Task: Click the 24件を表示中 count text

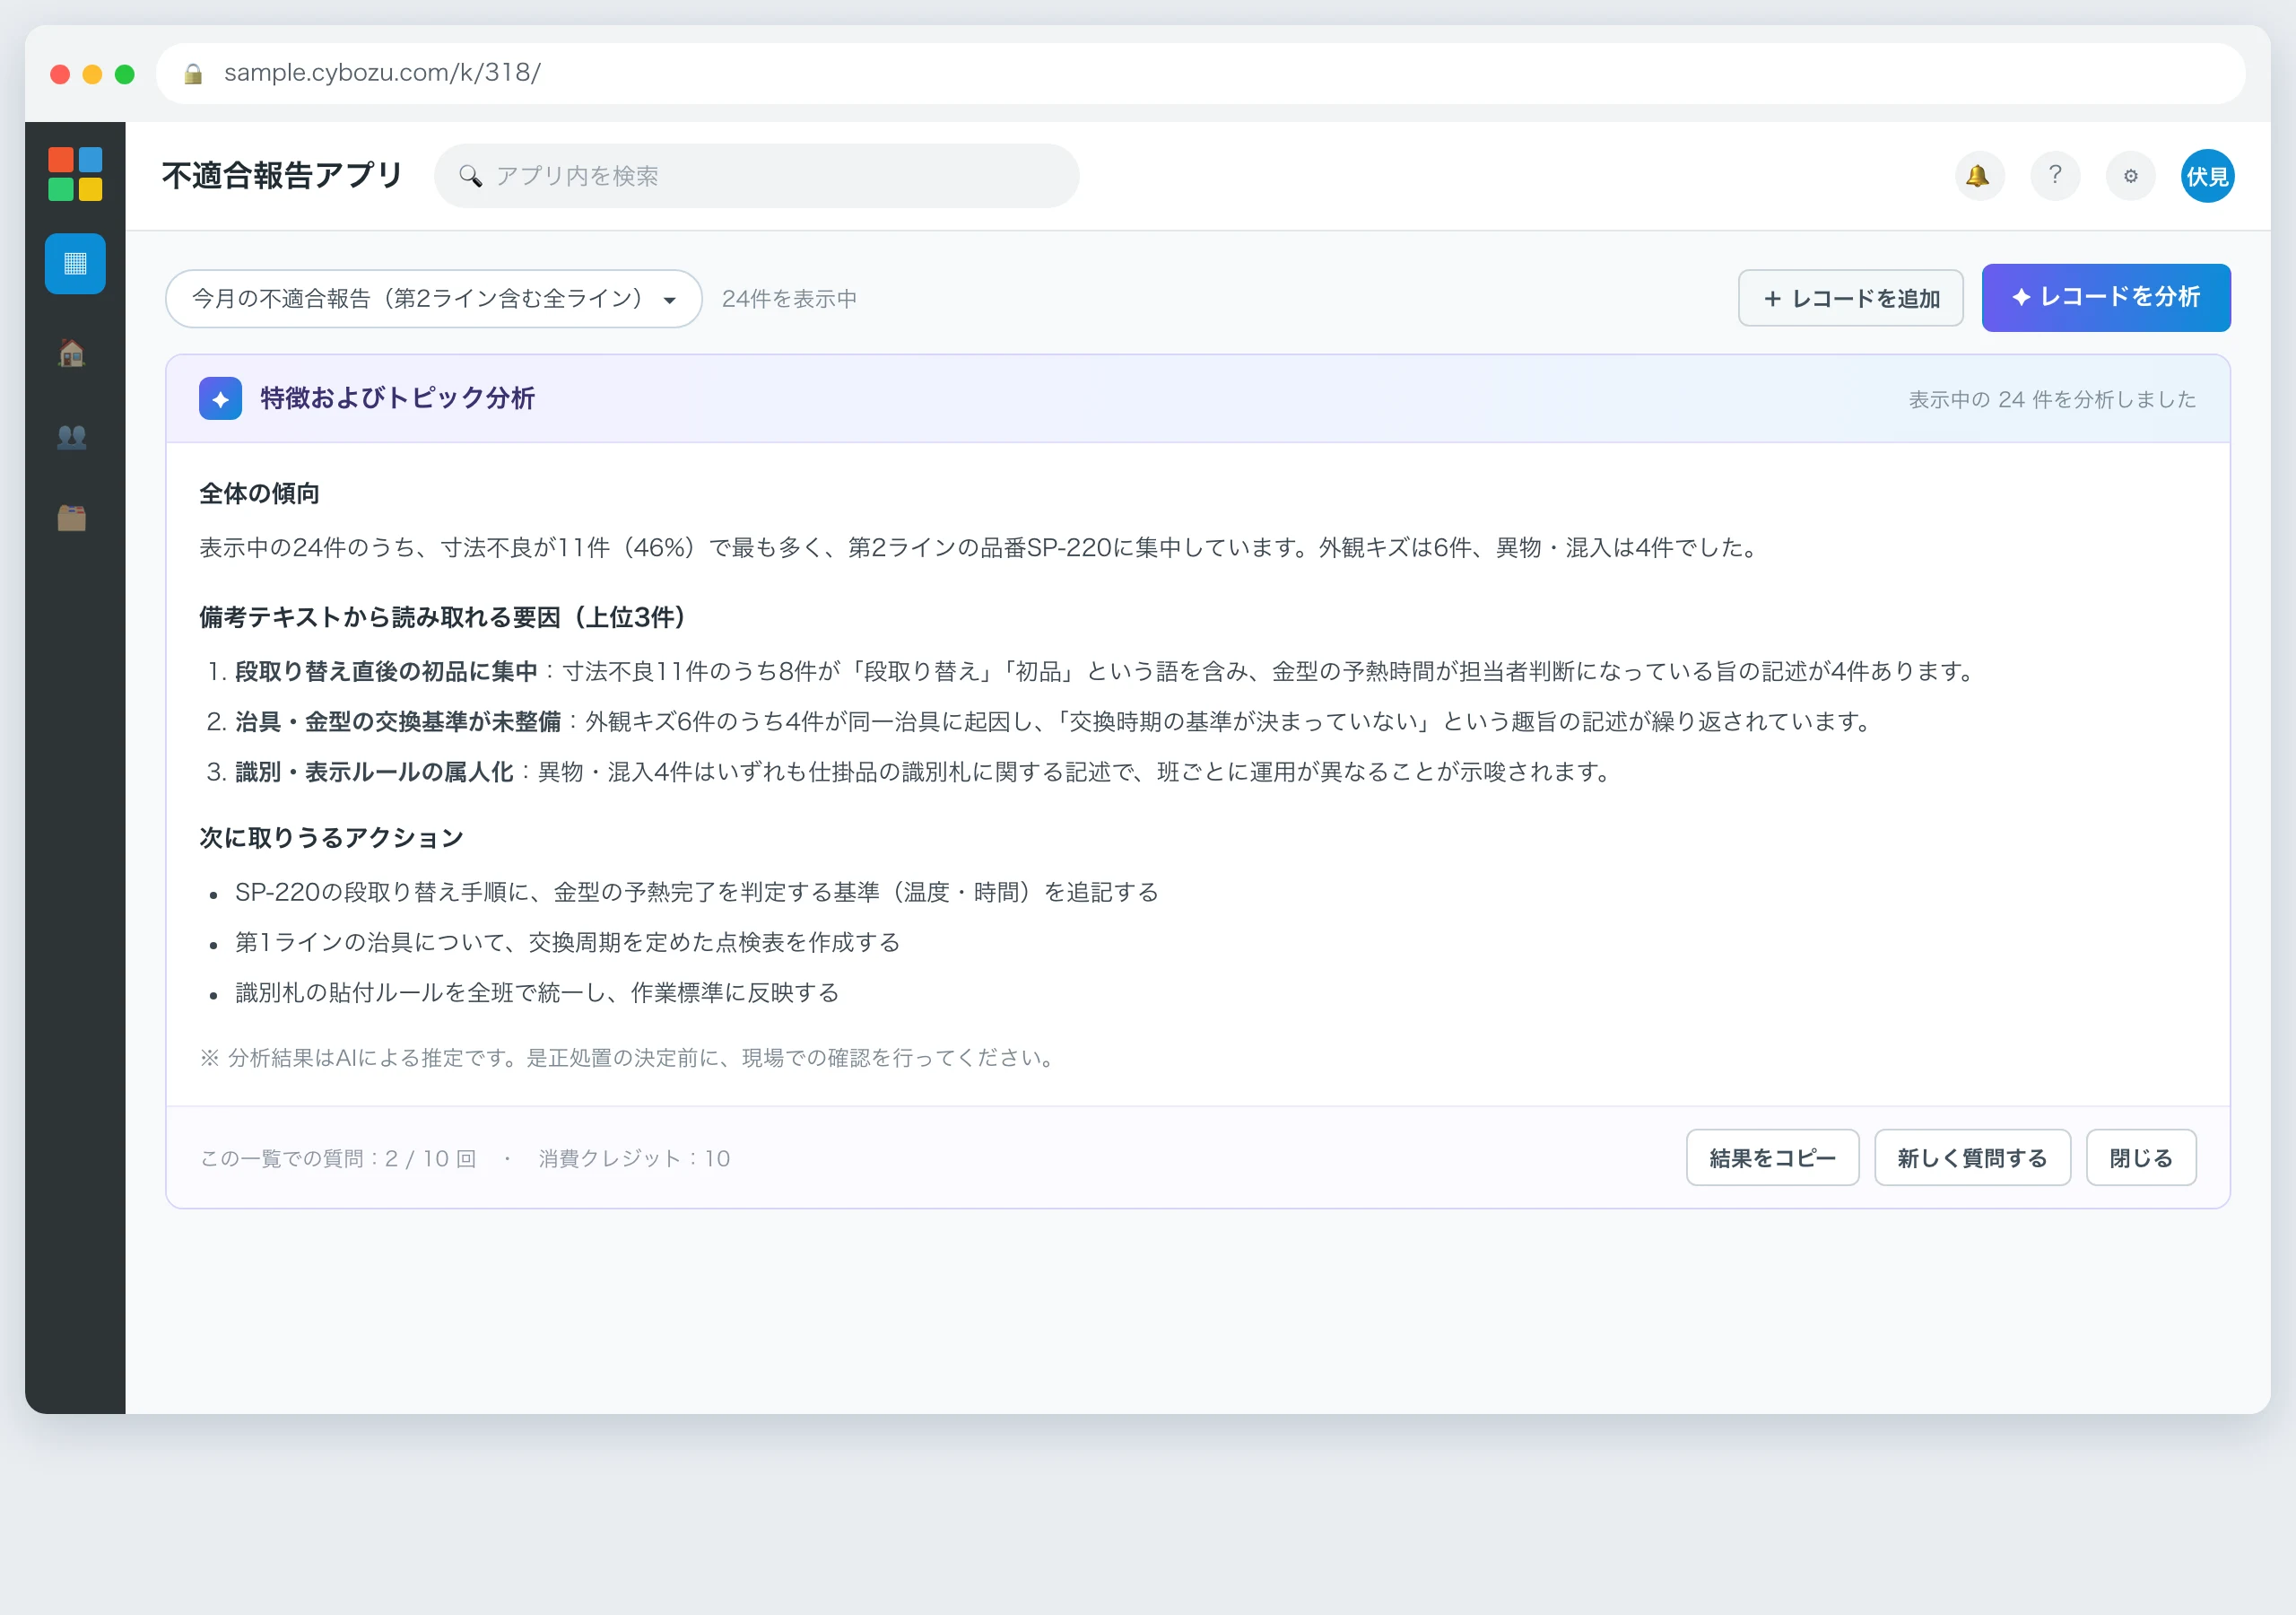Action: click(789, 299)
